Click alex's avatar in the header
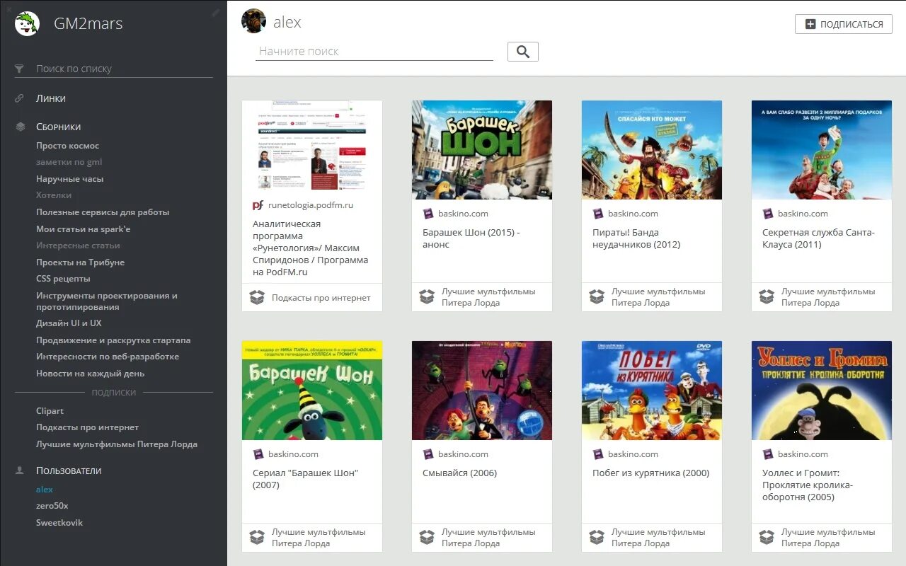This screenshot has width=906, height=566. pos(253,21)
